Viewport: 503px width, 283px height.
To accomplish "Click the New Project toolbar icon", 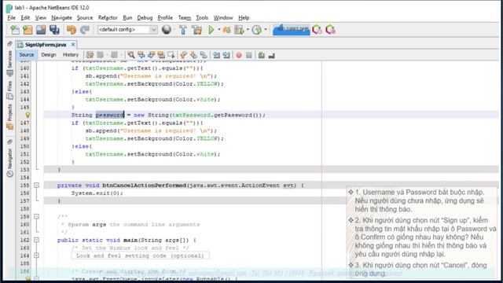I will point(28,30).
